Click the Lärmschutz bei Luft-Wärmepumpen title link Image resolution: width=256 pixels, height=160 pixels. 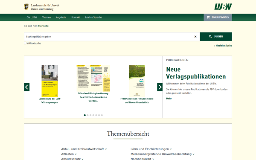(49, 101)
